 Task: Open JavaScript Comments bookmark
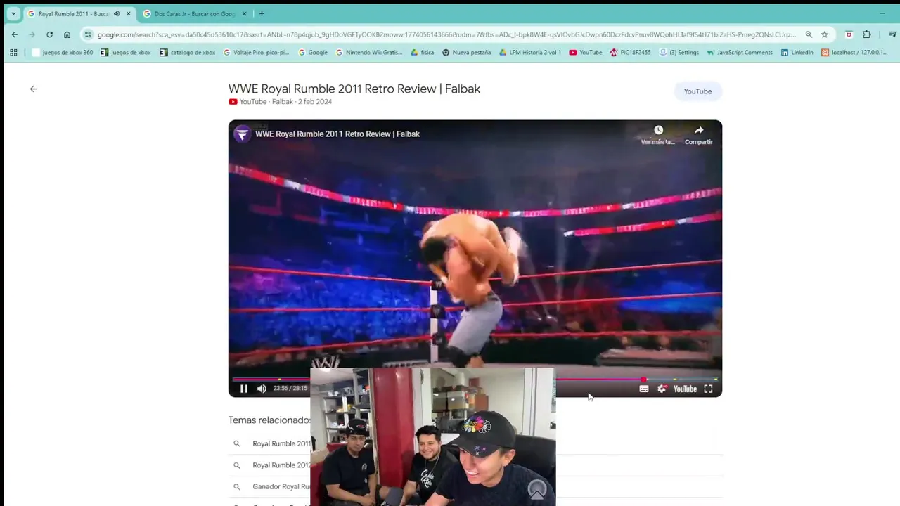pos(740,52)
